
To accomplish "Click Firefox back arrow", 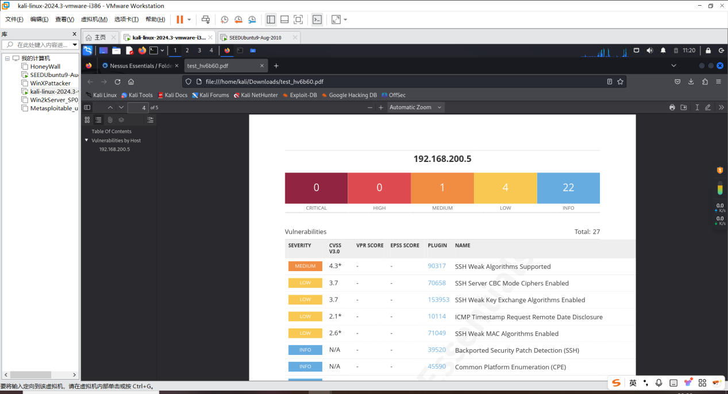I will pyautogui.click(x=90, y=82).
